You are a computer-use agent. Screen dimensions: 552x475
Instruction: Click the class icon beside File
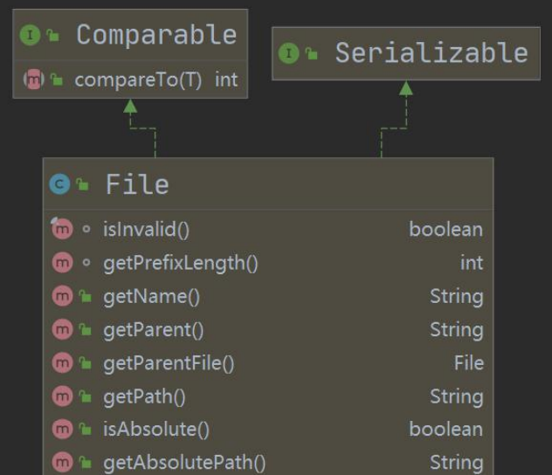[59, 184]
